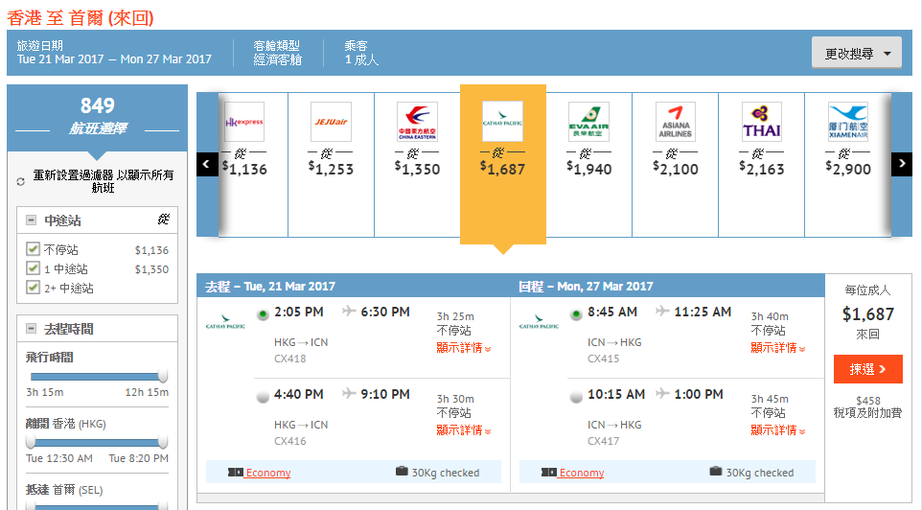Click plane icon on CX417 flight
Viewport: 922px width, 510px height.
(x=662, y=393)
